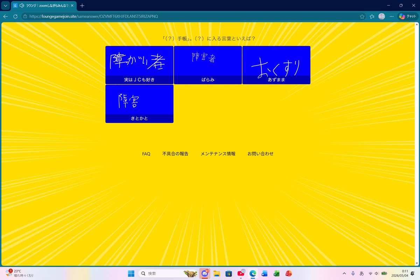Switch the IME あ input mode
Image resolution: width=420 pixels, height=280 pixels.
362,273
